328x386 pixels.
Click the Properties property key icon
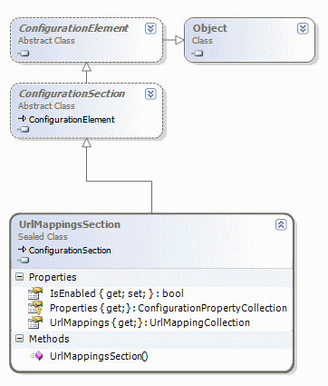pyautogui.click(x=35, y=308)
